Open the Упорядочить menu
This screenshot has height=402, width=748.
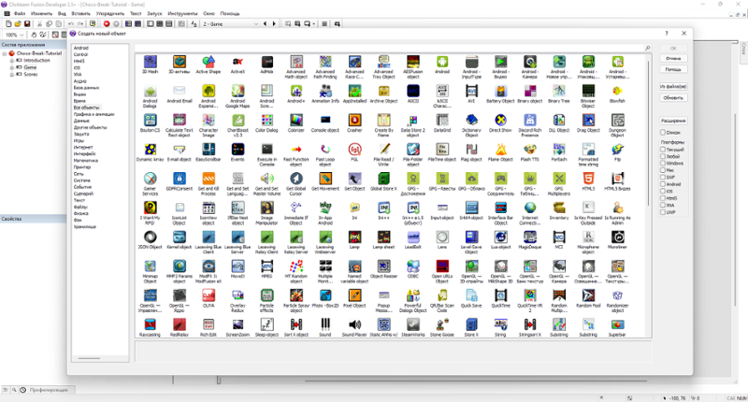coord(109,13)
